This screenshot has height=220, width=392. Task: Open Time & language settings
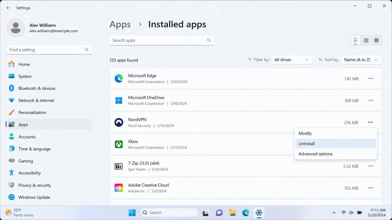pos(49,149)
